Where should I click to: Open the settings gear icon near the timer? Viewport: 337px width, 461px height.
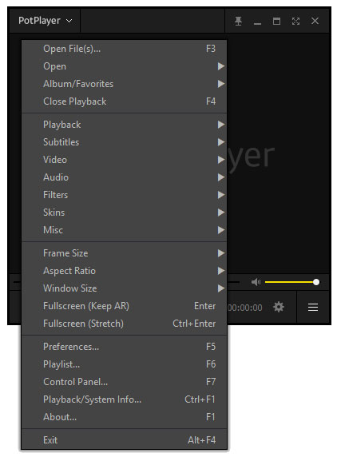[x=279, y=307]
